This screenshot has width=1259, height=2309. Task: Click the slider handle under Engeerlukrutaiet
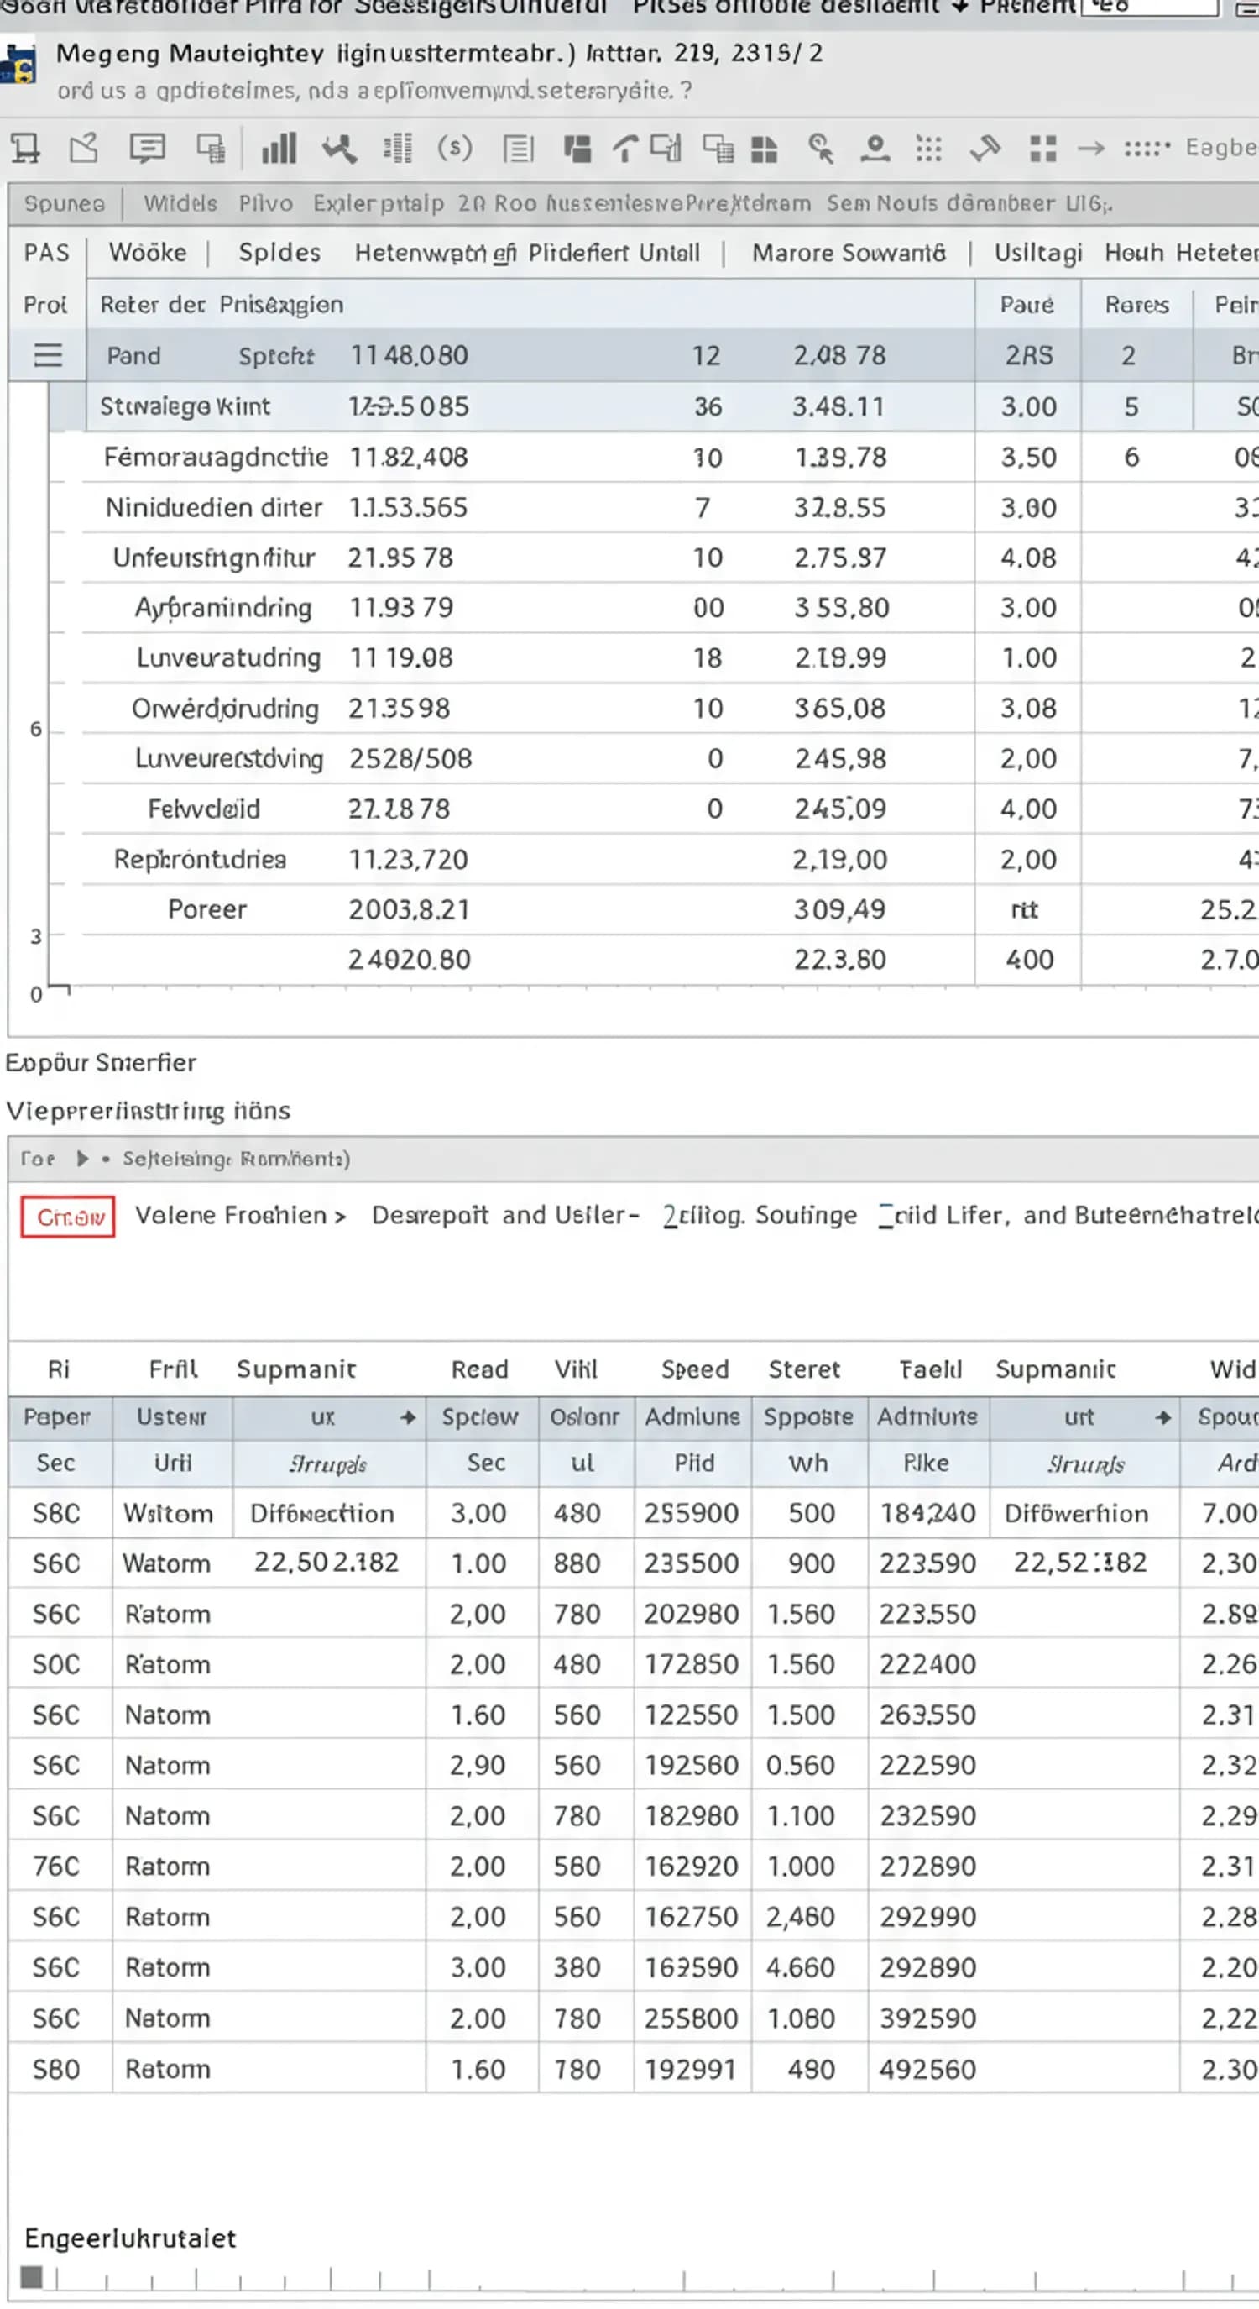31,2277
